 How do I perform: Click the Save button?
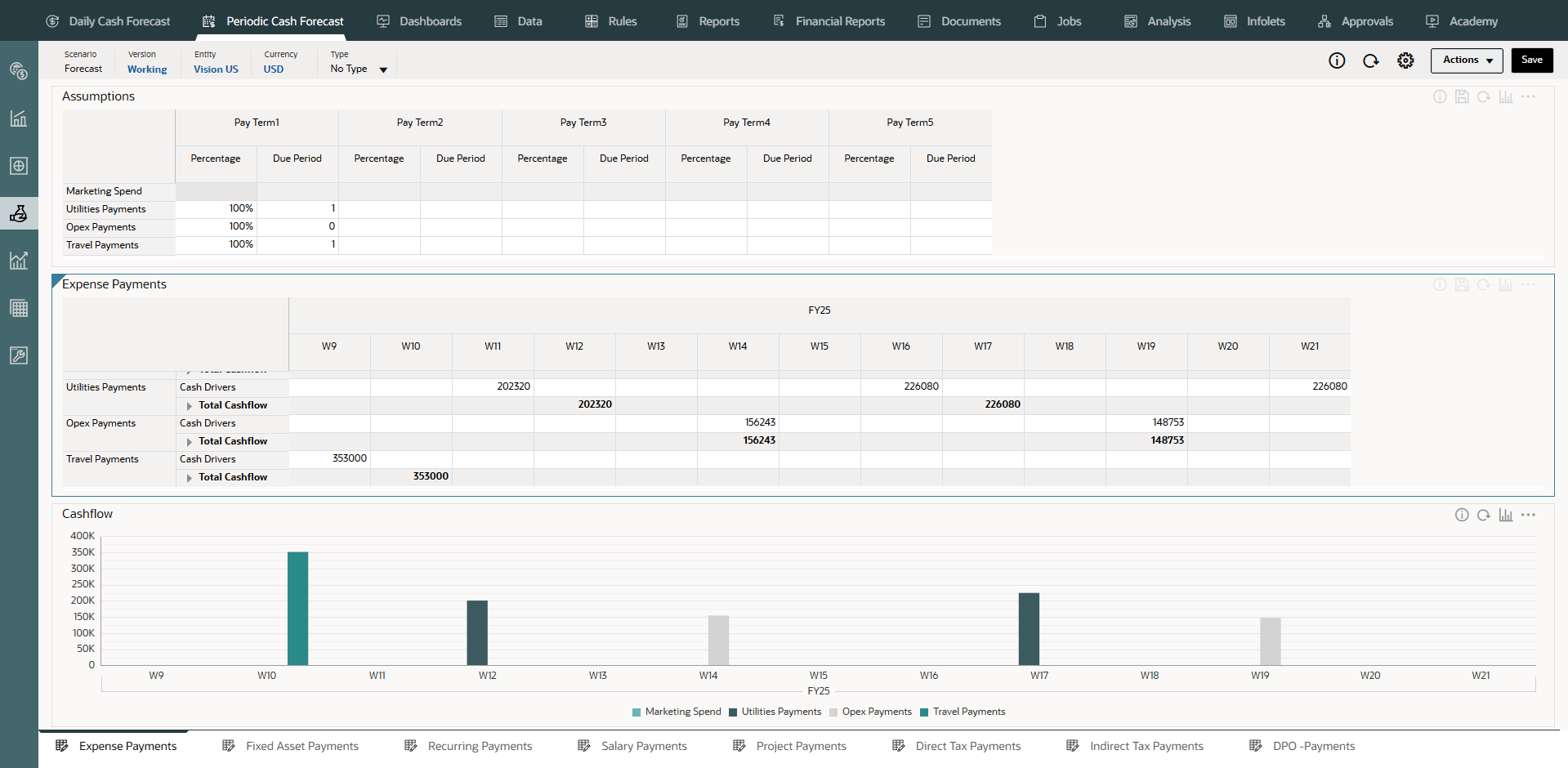(1532, 60)
